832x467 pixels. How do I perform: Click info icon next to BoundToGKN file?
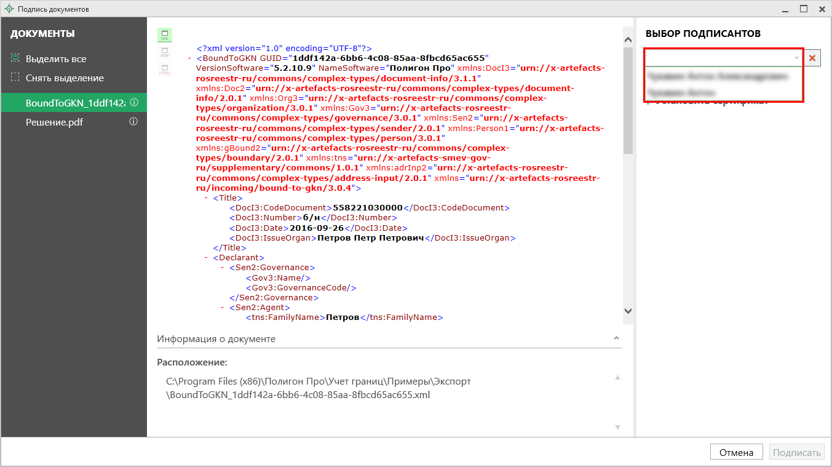133,103
